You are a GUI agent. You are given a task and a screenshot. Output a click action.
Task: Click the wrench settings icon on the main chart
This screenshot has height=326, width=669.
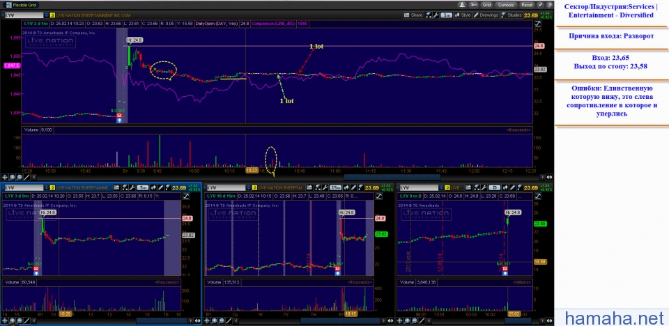[x=436, y=15]
